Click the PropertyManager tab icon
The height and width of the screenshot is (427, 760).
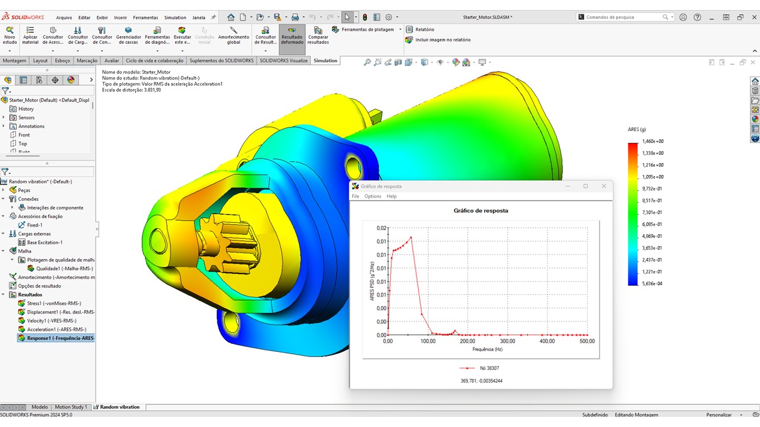point(24,79)
